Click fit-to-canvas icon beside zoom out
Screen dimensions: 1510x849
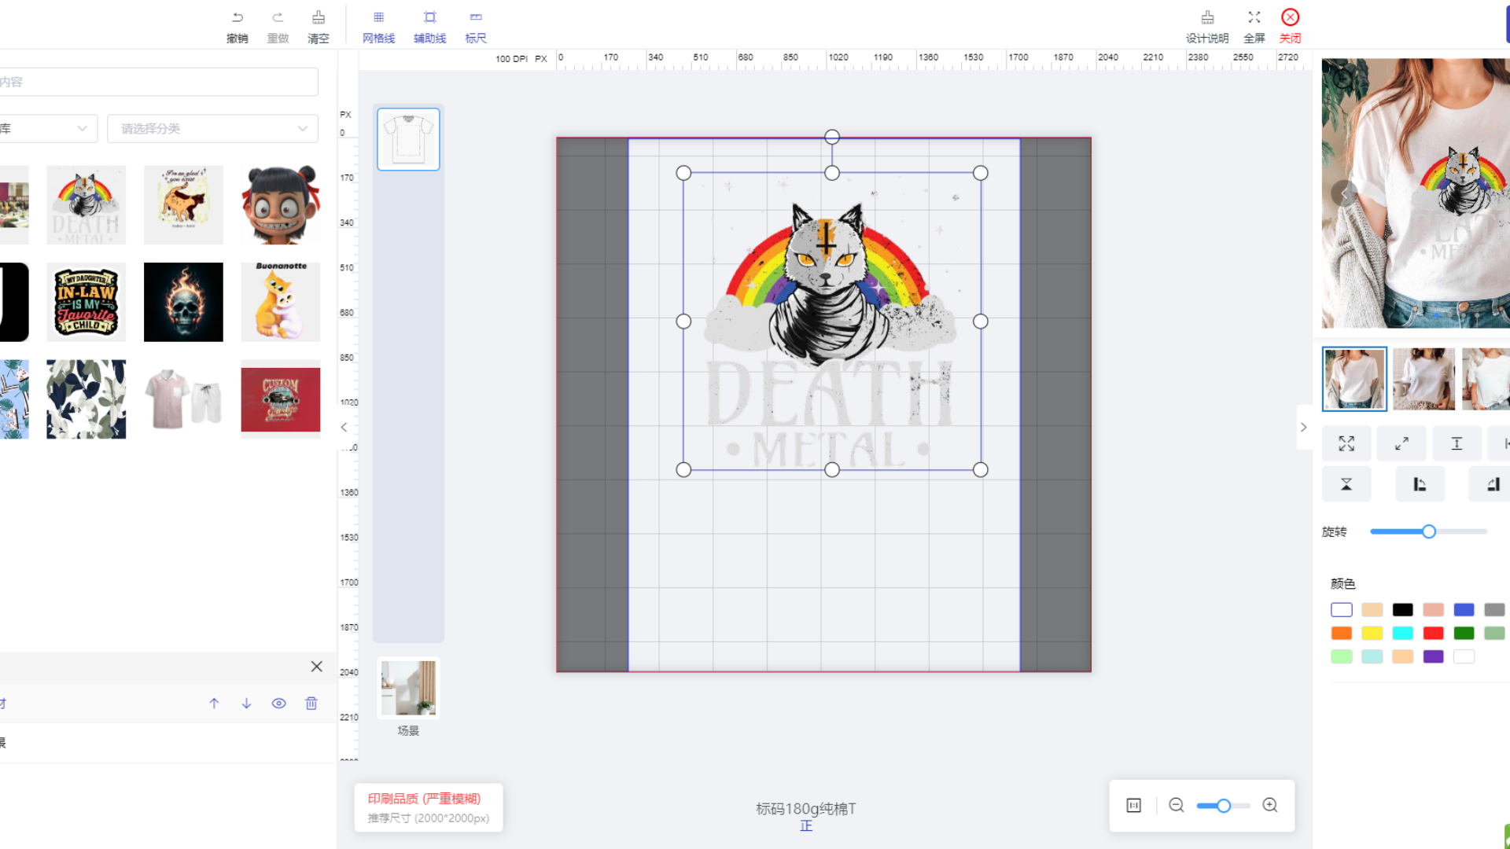point(1133,805)
